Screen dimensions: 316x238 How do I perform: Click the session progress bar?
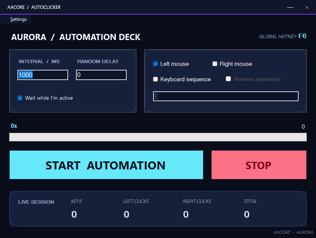[158, 137]
